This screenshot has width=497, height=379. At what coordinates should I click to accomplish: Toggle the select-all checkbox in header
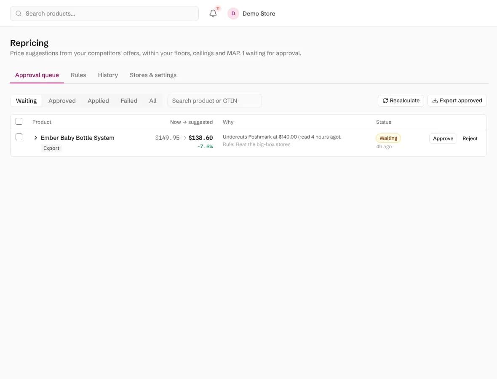pyautogui.click(x=19, y=121)
